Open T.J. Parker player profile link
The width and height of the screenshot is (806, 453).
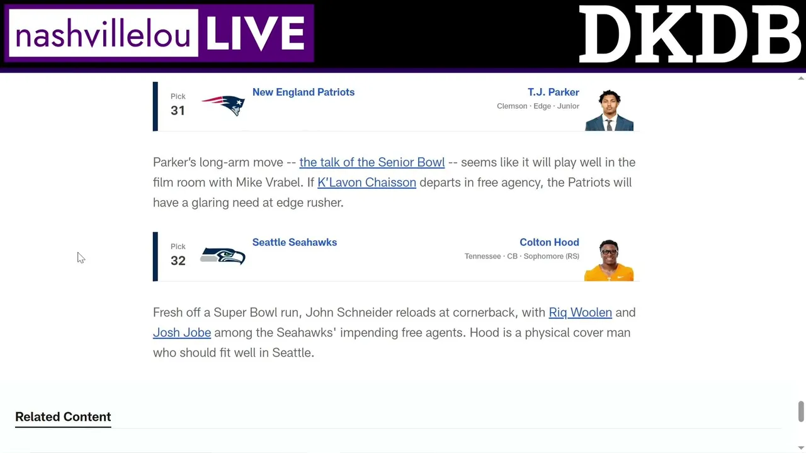(x=553, y=92)
